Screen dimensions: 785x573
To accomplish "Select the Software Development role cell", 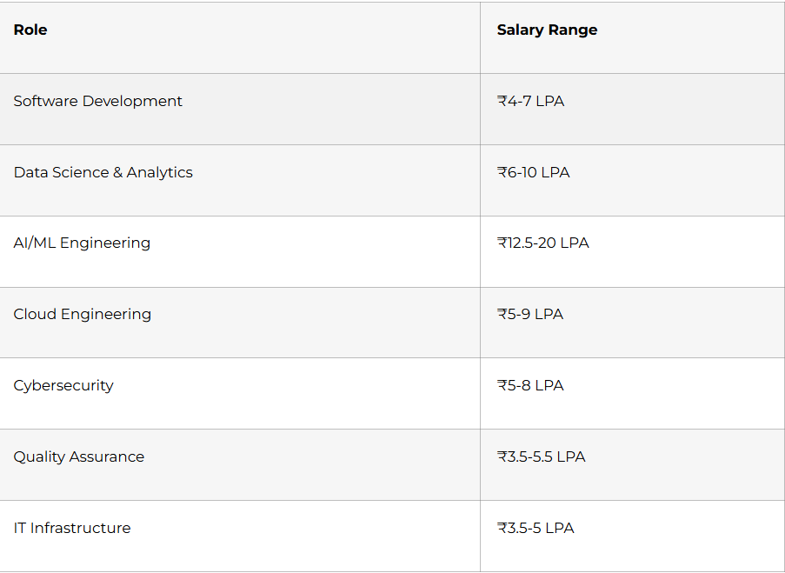I will 98,102.
